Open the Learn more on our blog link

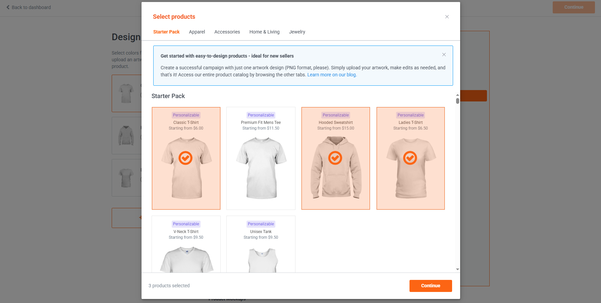[x=332, y=75]
